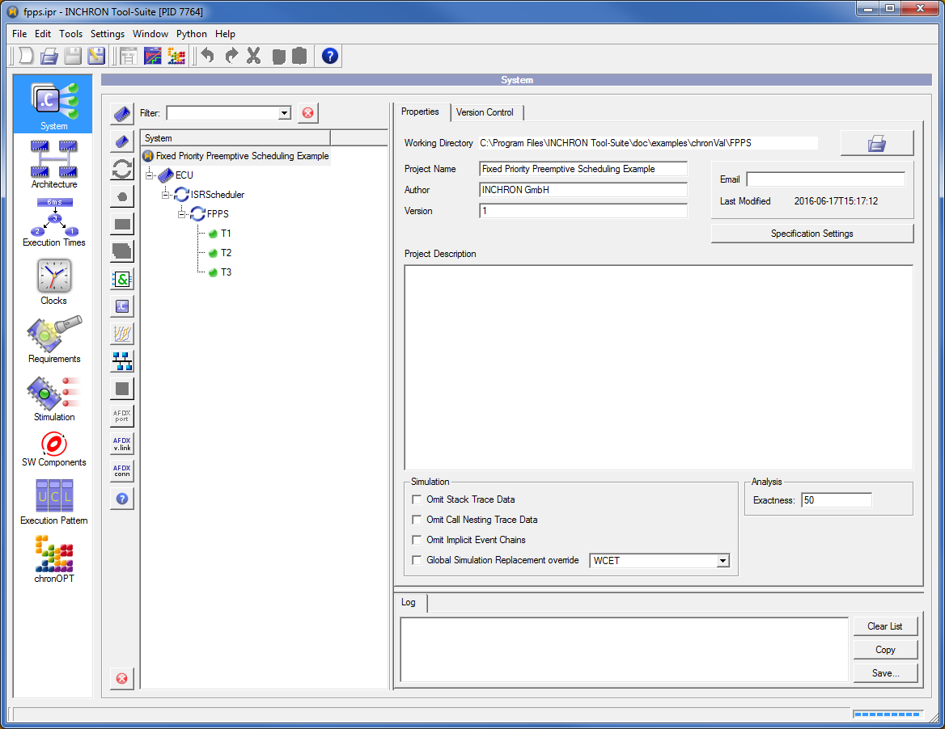Image resolution: width=945 pixels, height=729 pixels.
Task: Enable Omit Stack Trace Data
Action: point(417,499)
